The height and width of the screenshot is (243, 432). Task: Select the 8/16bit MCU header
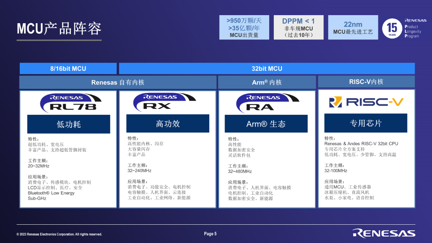[68, 69]
